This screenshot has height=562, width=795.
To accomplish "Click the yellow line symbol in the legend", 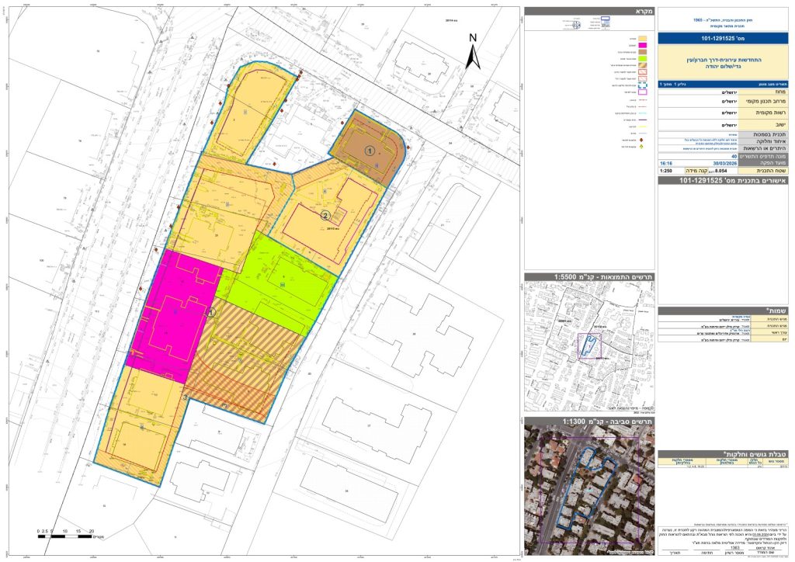I will 642,127.
